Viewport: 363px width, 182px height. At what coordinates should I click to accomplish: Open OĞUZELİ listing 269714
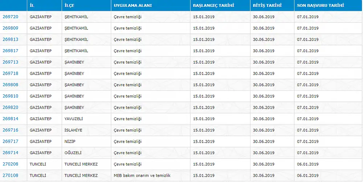pos(11,153)
